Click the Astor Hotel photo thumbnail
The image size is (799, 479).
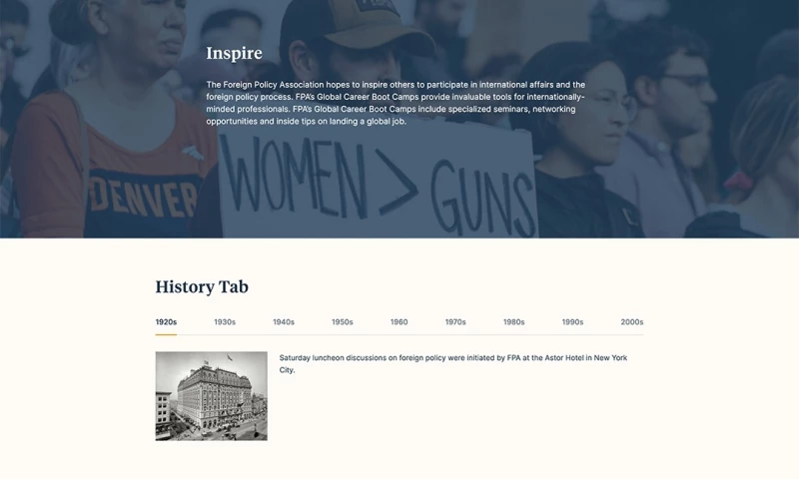(x=211, y=395)
